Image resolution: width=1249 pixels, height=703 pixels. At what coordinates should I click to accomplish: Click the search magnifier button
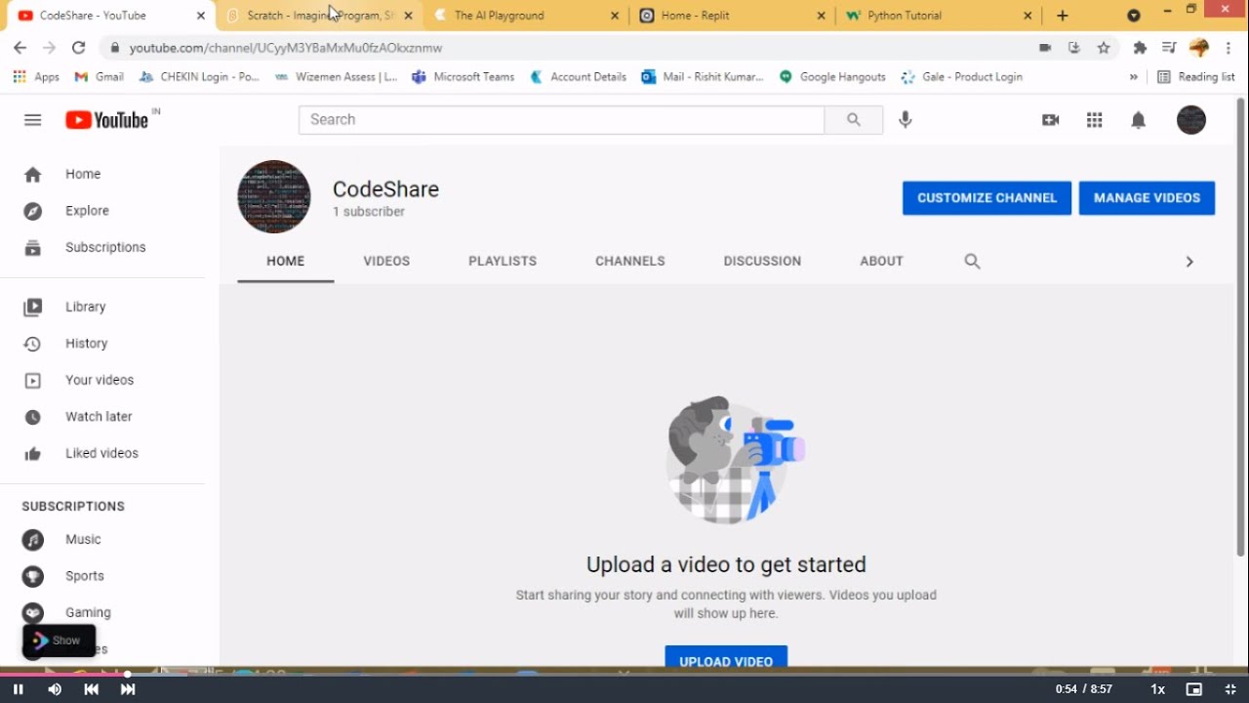pyautogui.click(x=854, y=120)
